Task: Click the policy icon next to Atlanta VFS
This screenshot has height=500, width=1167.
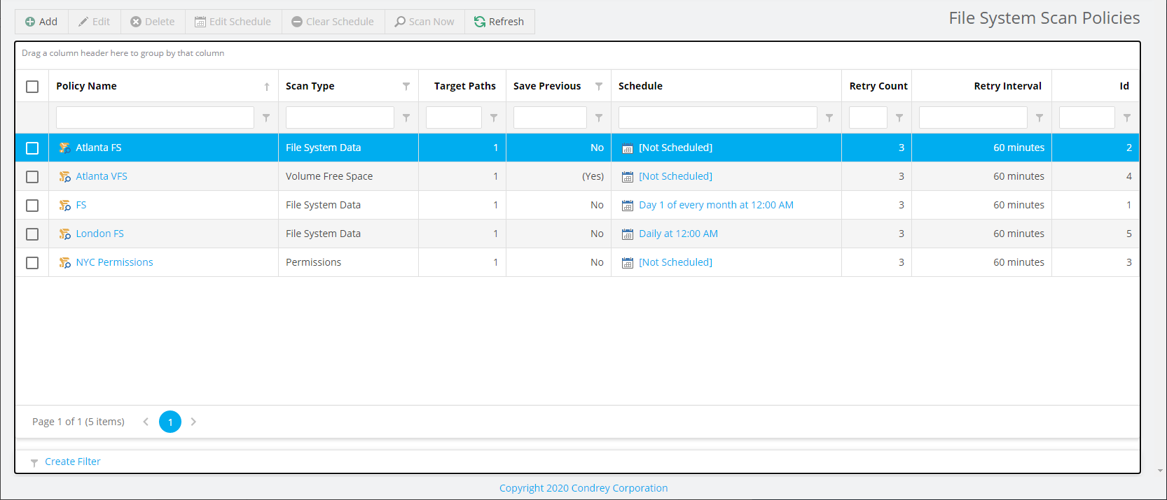Action: pos(64,177)
